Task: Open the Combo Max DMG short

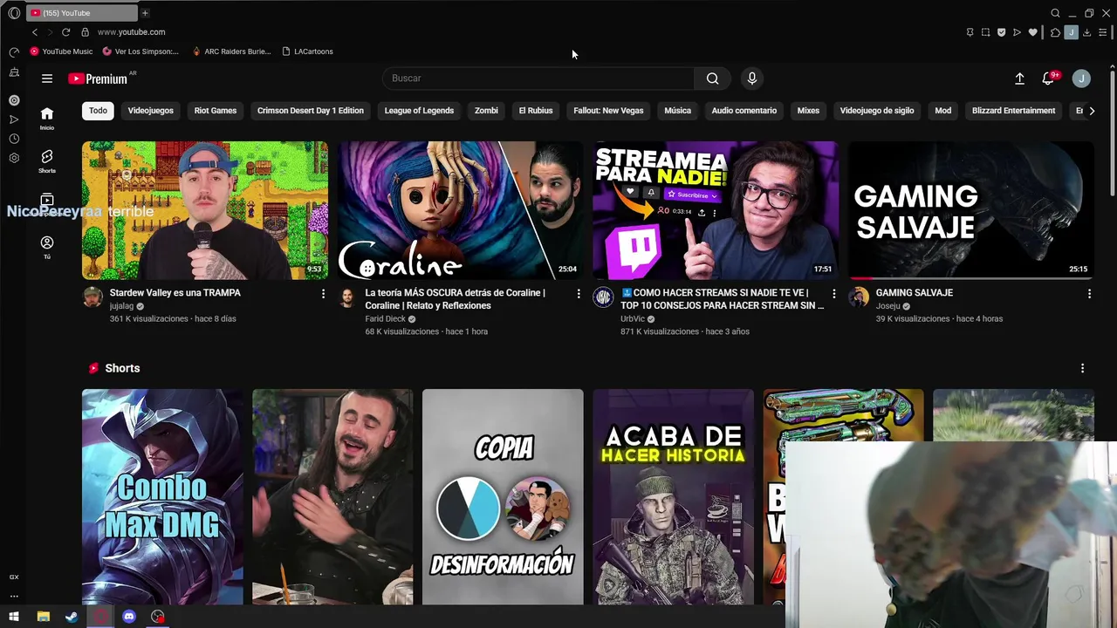Action: point(162,497)
